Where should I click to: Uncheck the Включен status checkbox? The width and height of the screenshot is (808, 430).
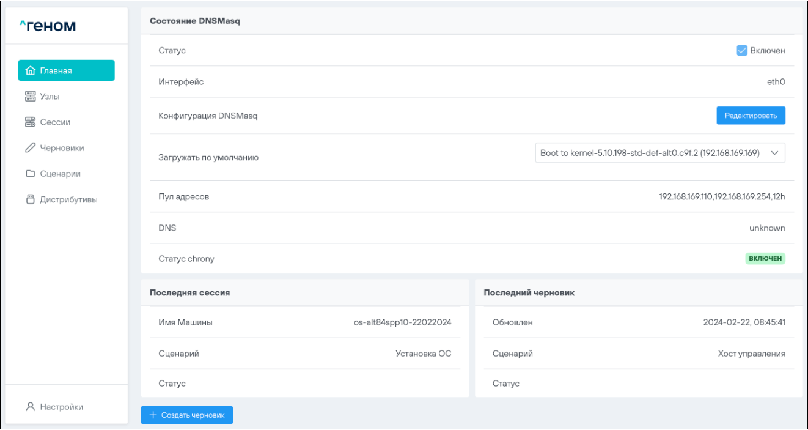pos(742,51)
